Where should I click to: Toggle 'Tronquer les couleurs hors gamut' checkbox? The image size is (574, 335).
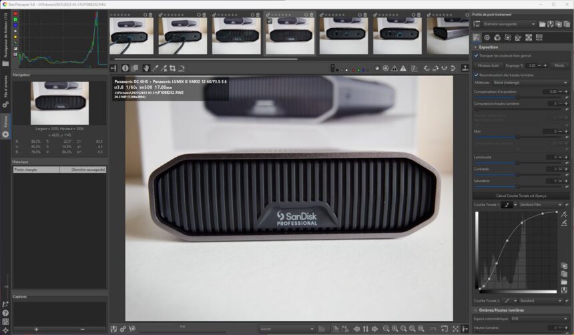click(x=477, y=55)
